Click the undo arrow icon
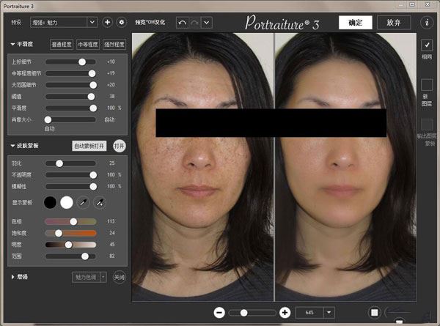This screenshot has height=326, width=440. [x=182, y=22]
